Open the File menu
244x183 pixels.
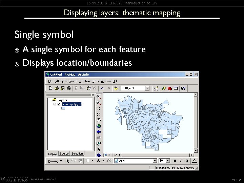click(x=50, y=81)
